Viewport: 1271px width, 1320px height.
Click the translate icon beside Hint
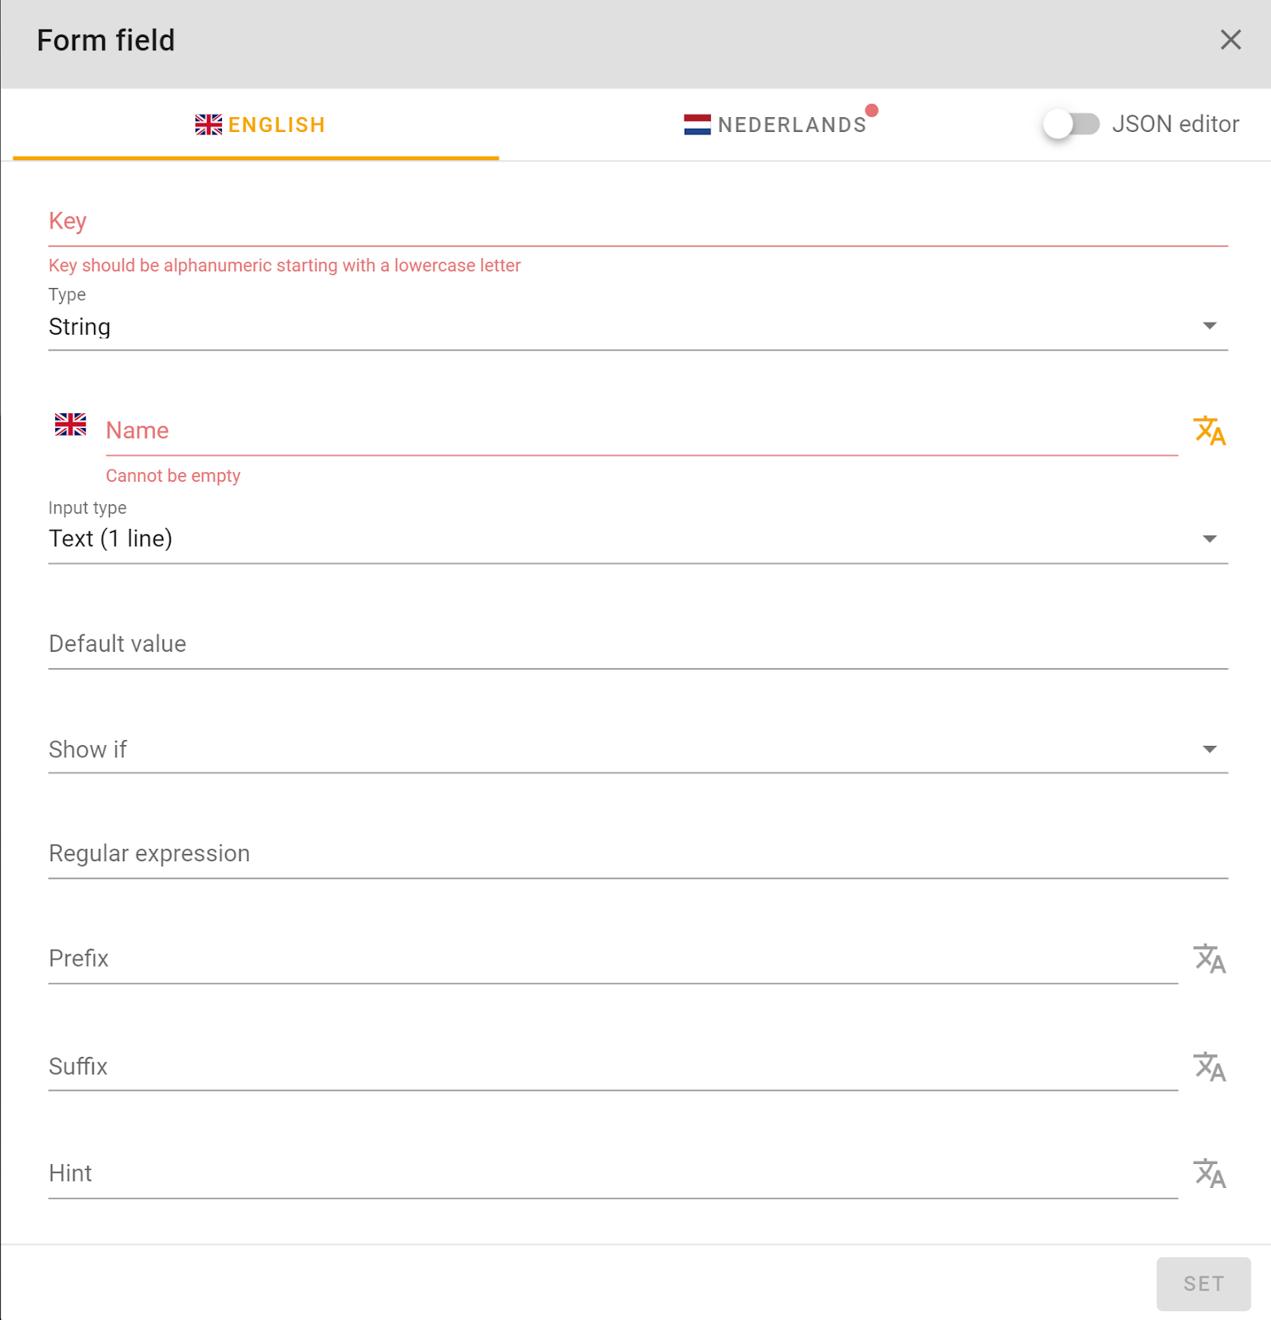coord(1210,1173)
